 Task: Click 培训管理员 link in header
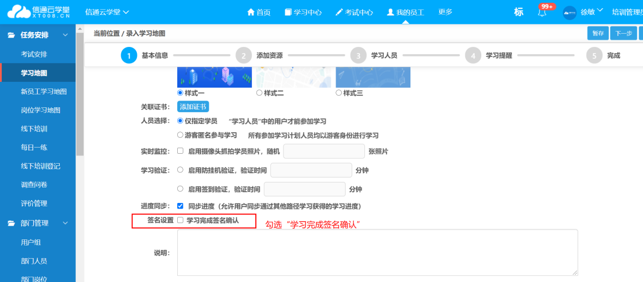tap(627, 12)
